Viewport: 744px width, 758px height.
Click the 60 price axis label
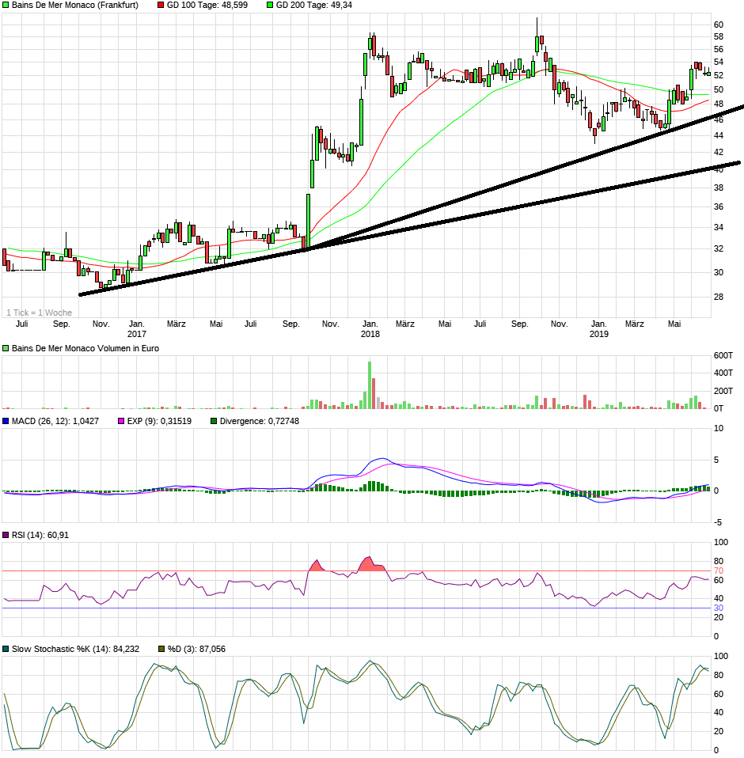click(719, 25)
